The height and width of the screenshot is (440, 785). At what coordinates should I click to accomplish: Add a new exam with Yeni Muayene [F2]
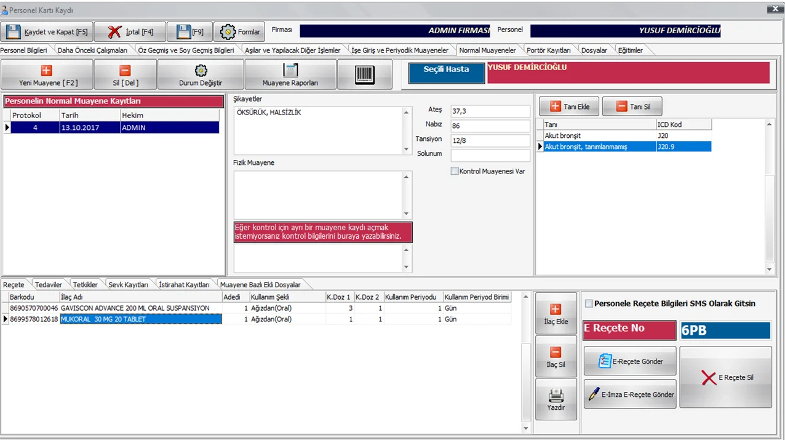[x=47, y=75]
